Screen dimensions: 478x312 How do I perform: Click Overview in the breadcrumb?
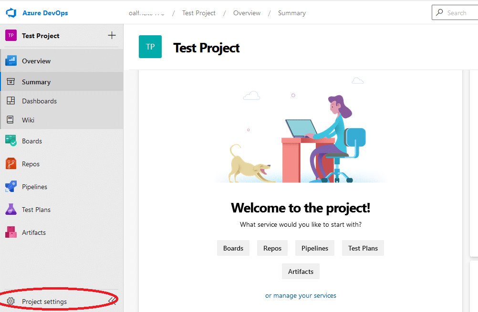point(247,13)
